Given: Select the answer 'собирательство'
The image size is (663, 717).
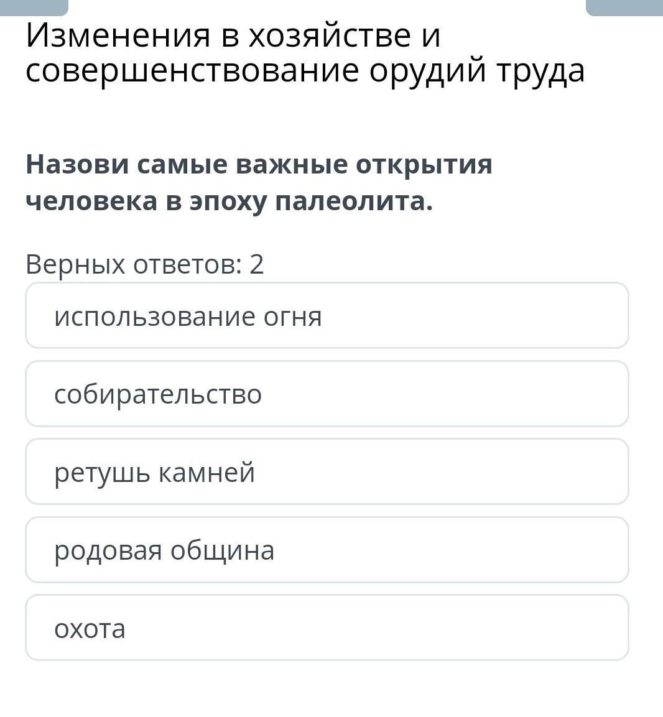Looking at the screenshot, I should click(327, 394).
